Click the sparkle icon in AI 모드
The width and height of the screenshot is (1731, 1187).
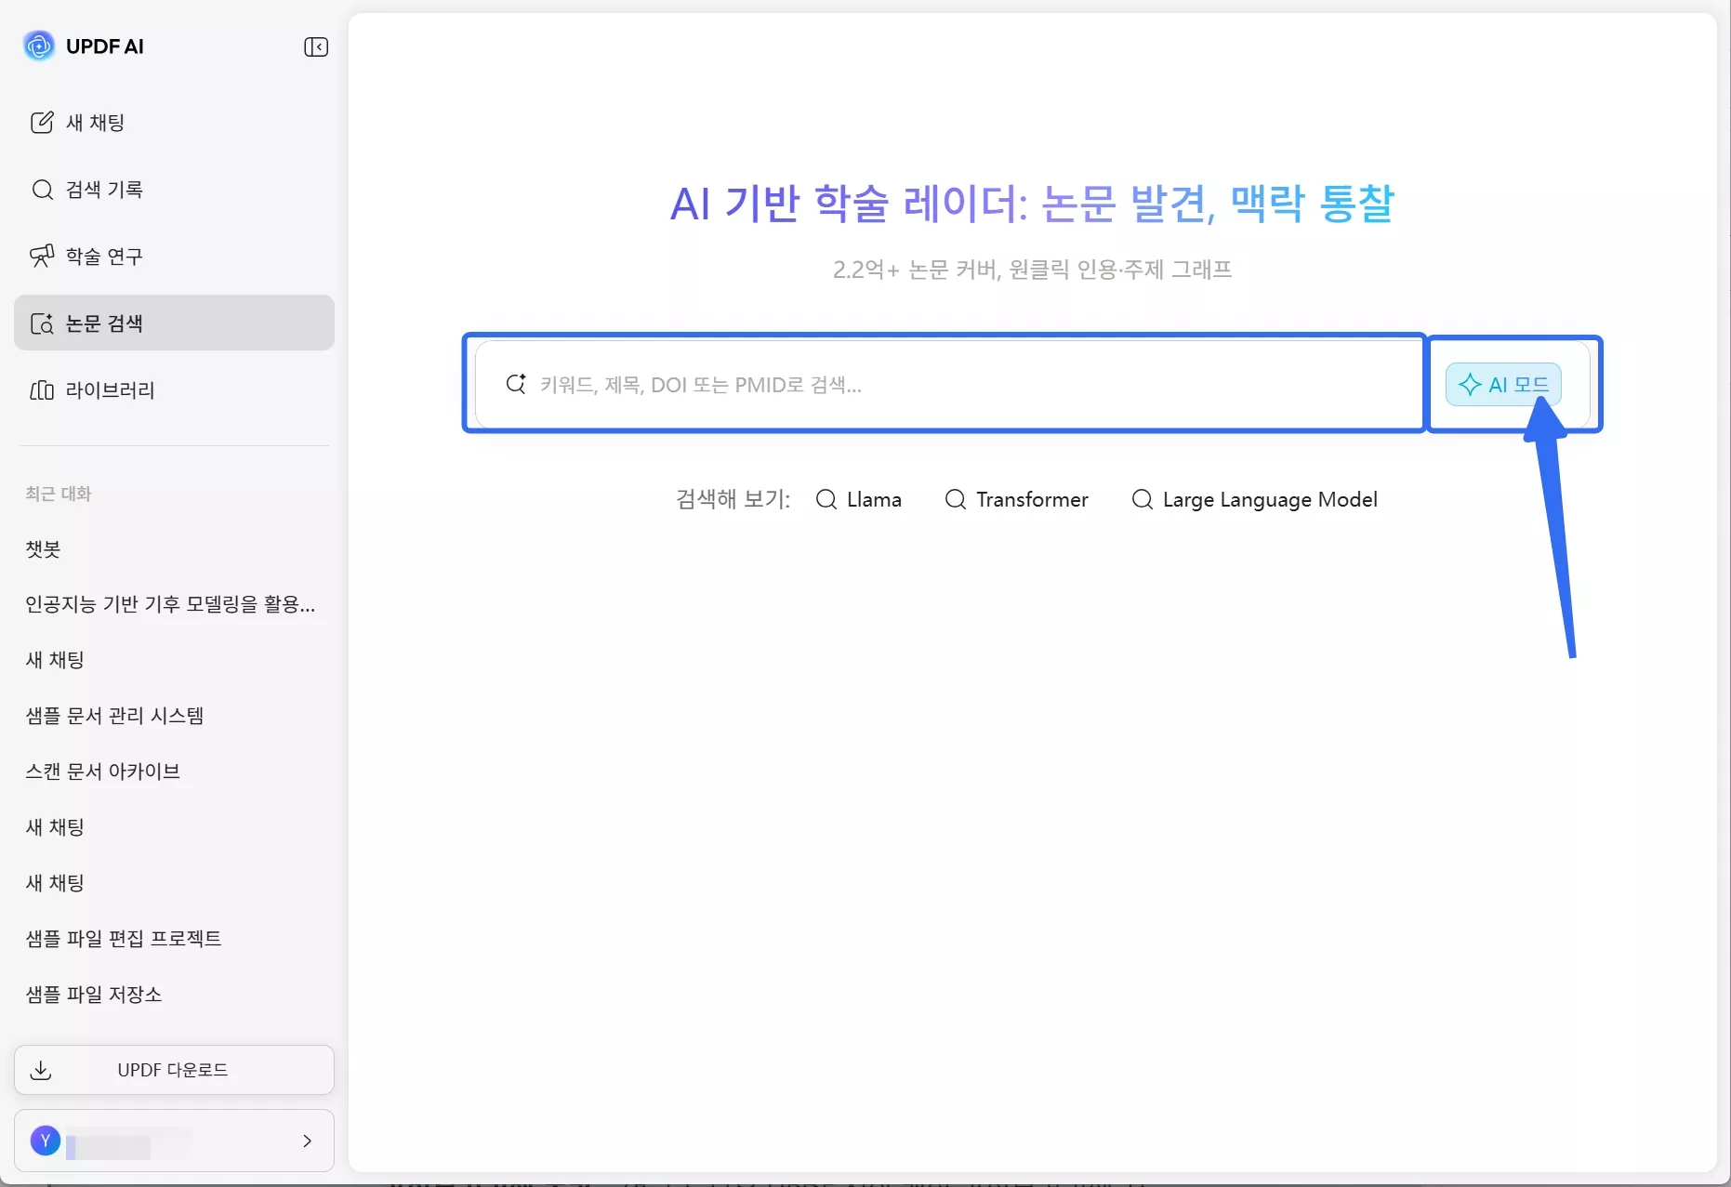click(1472, 384)
